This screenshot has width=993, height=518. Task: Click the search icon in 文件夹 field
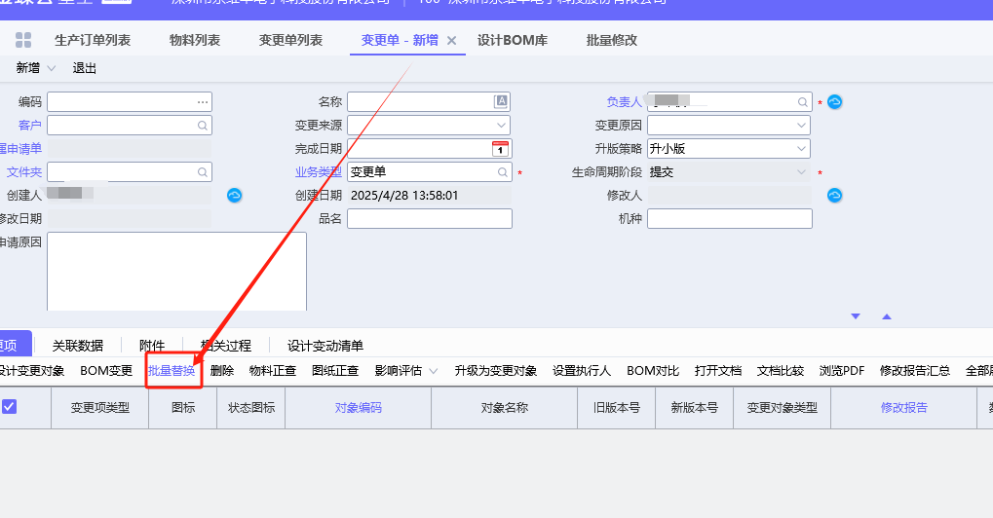point(203,172)
